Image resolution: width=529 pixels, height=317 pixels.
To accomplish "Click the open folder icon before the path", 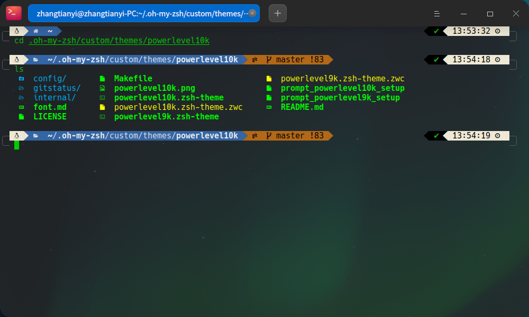I will [34, 59].
